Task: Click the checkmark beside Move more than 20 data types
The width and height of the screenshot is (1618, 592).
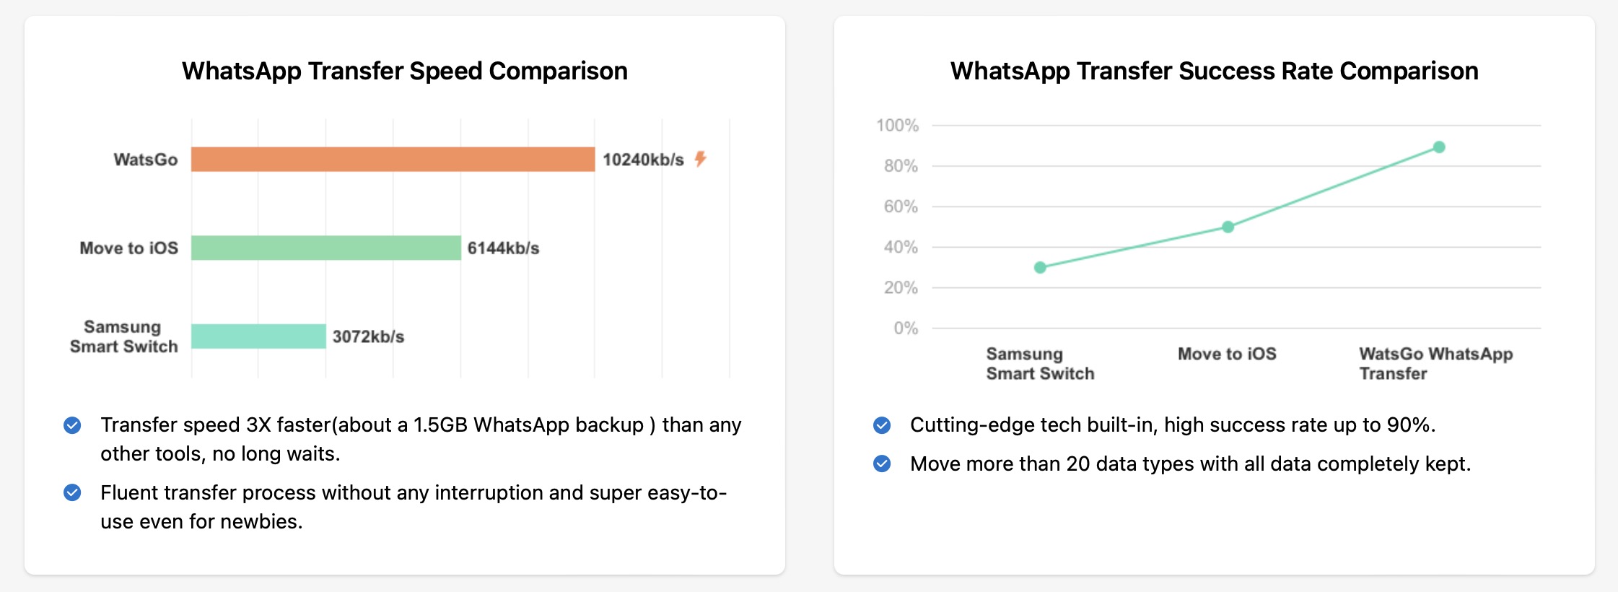Action: pos(882,463)
